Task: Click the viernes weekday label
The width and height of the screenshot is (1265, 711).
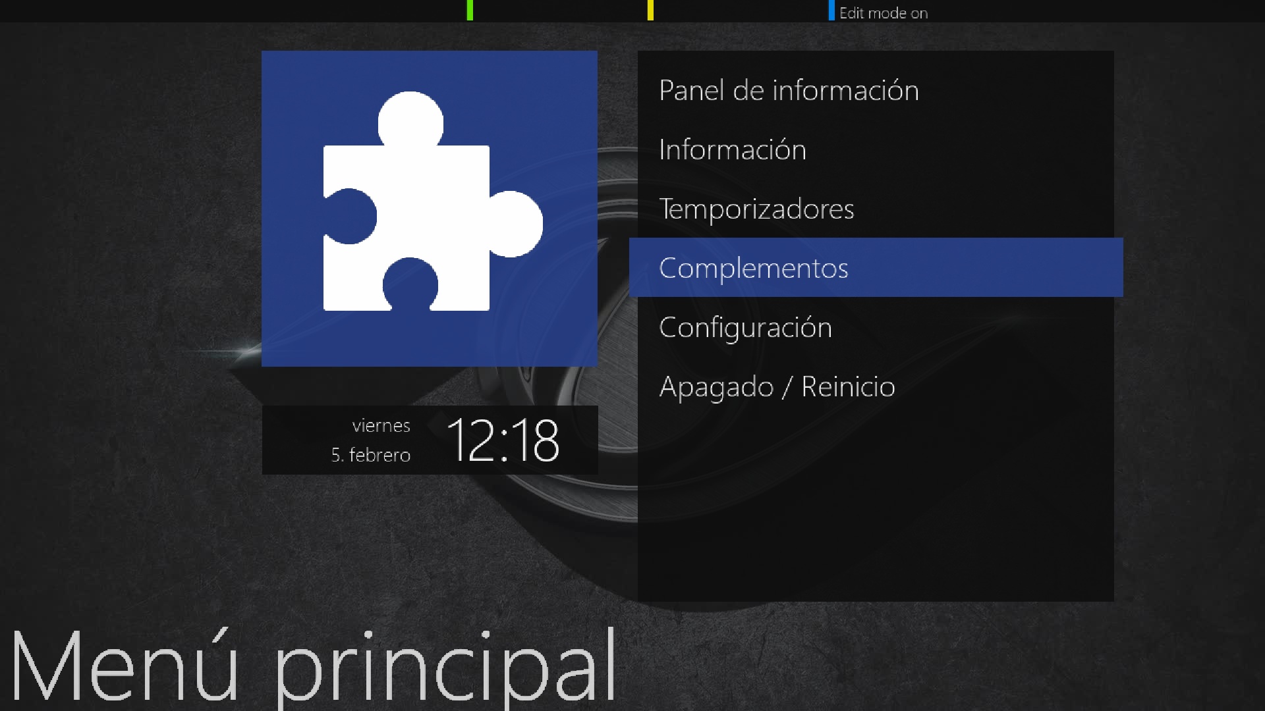Action: coord(381,426)
